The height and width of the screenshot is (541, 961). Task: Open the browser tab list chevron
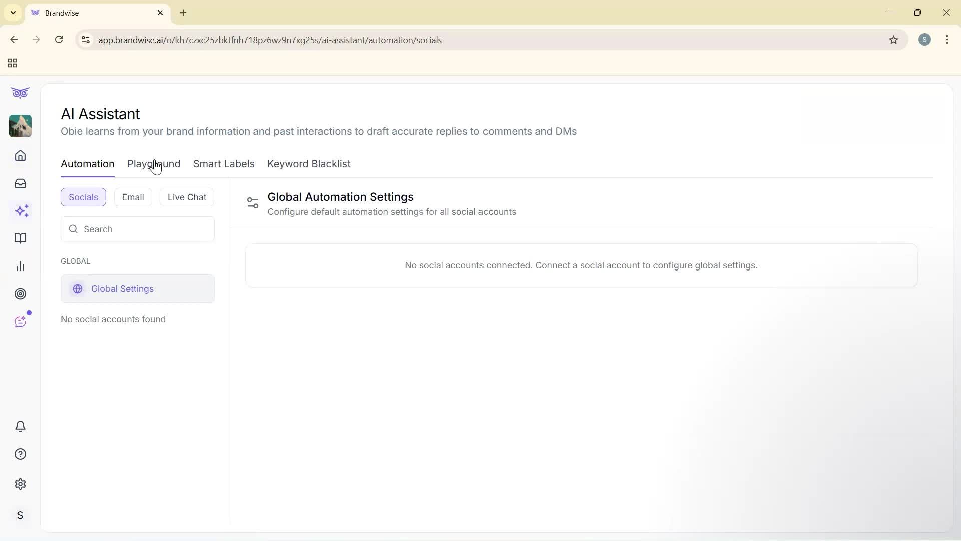coord(13,13)
